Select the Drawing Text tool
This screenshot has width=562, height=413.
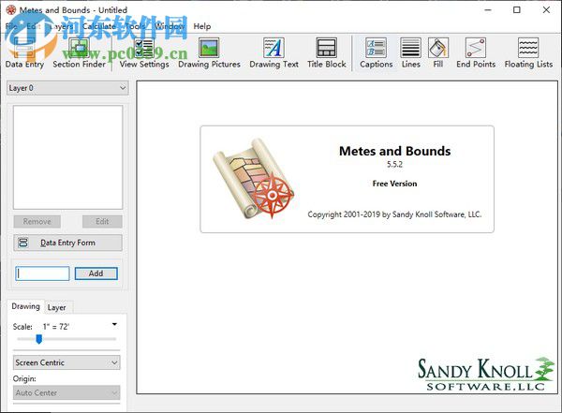(274, 52)
